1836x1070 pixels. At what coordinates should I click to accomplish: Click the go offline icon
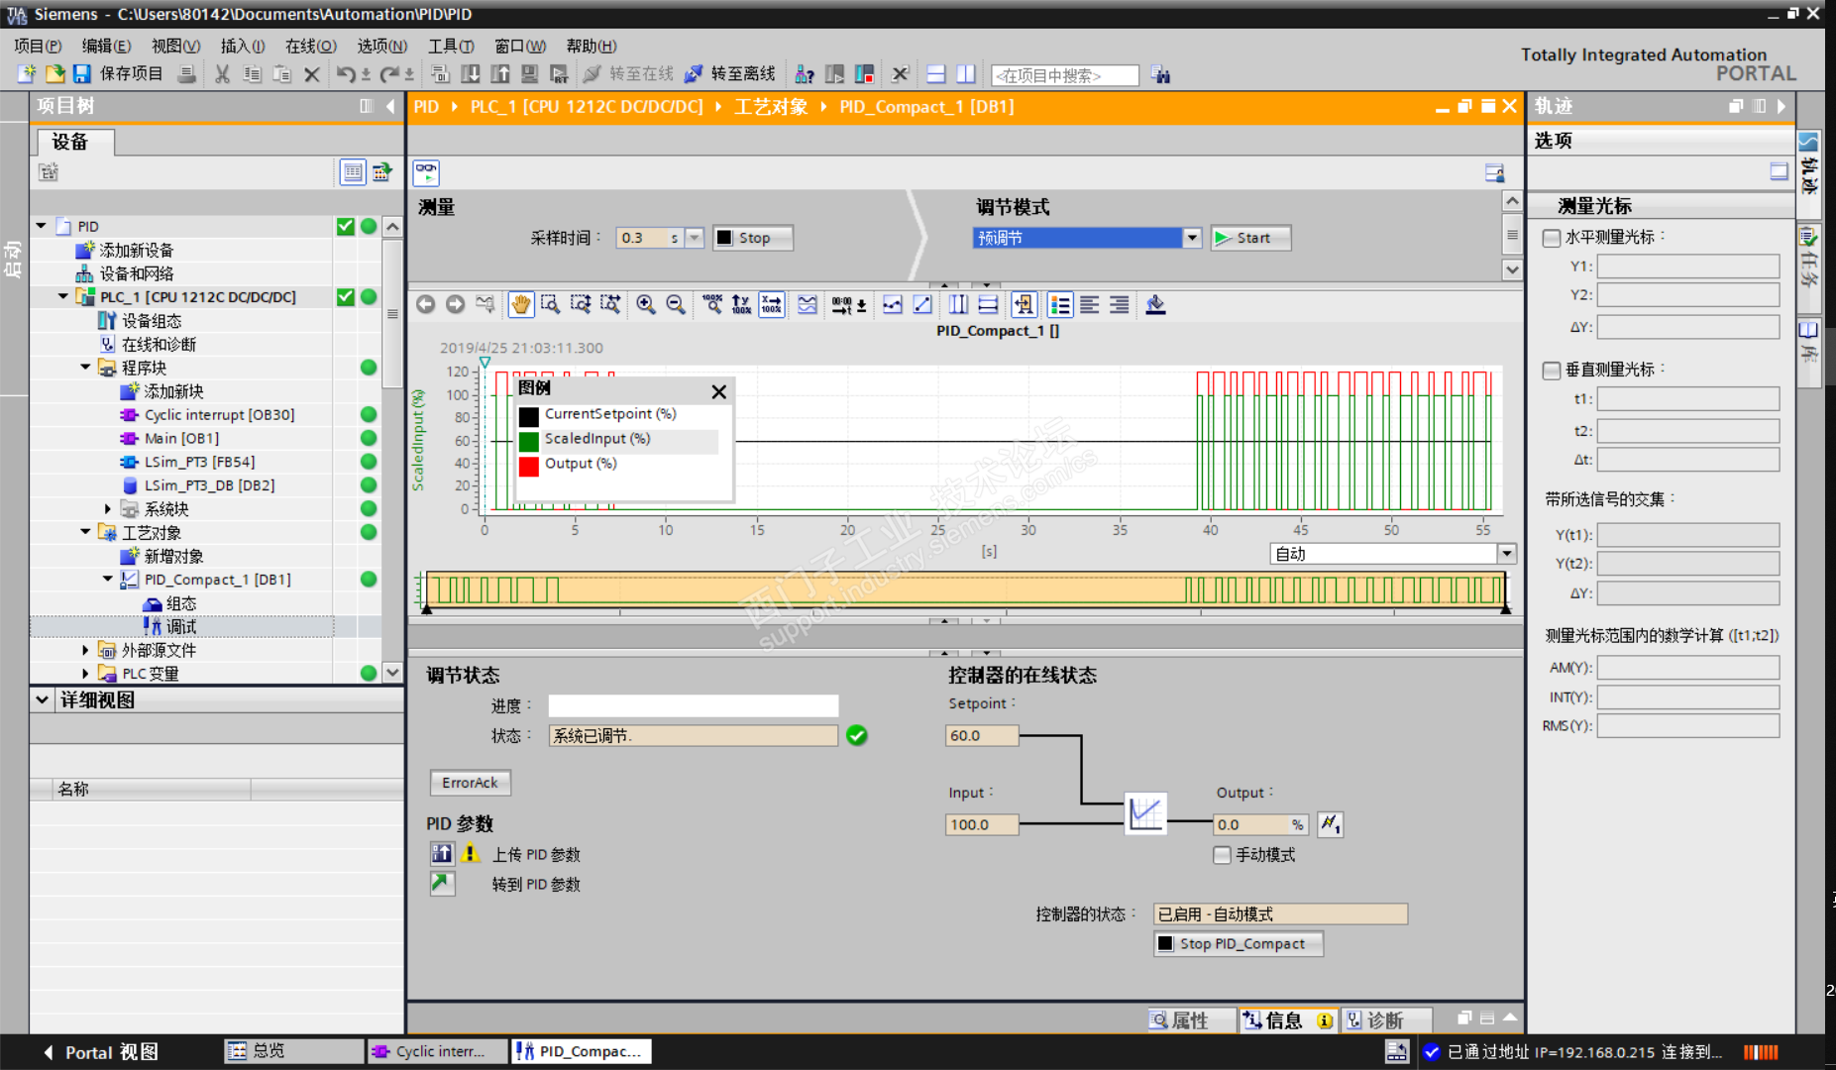(694, 74)
